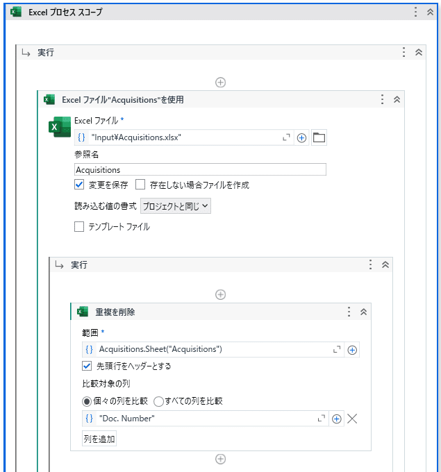This screenshot has width=441, height=472.
Task: Click plus icon beside Acquisitions.Sheet range field
Action: tap(352, 350)
